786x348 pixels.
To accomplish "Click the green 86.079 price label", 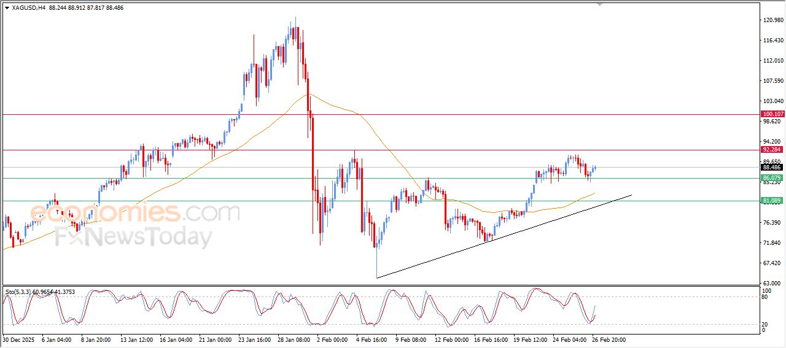I will [x=772, y=178].
